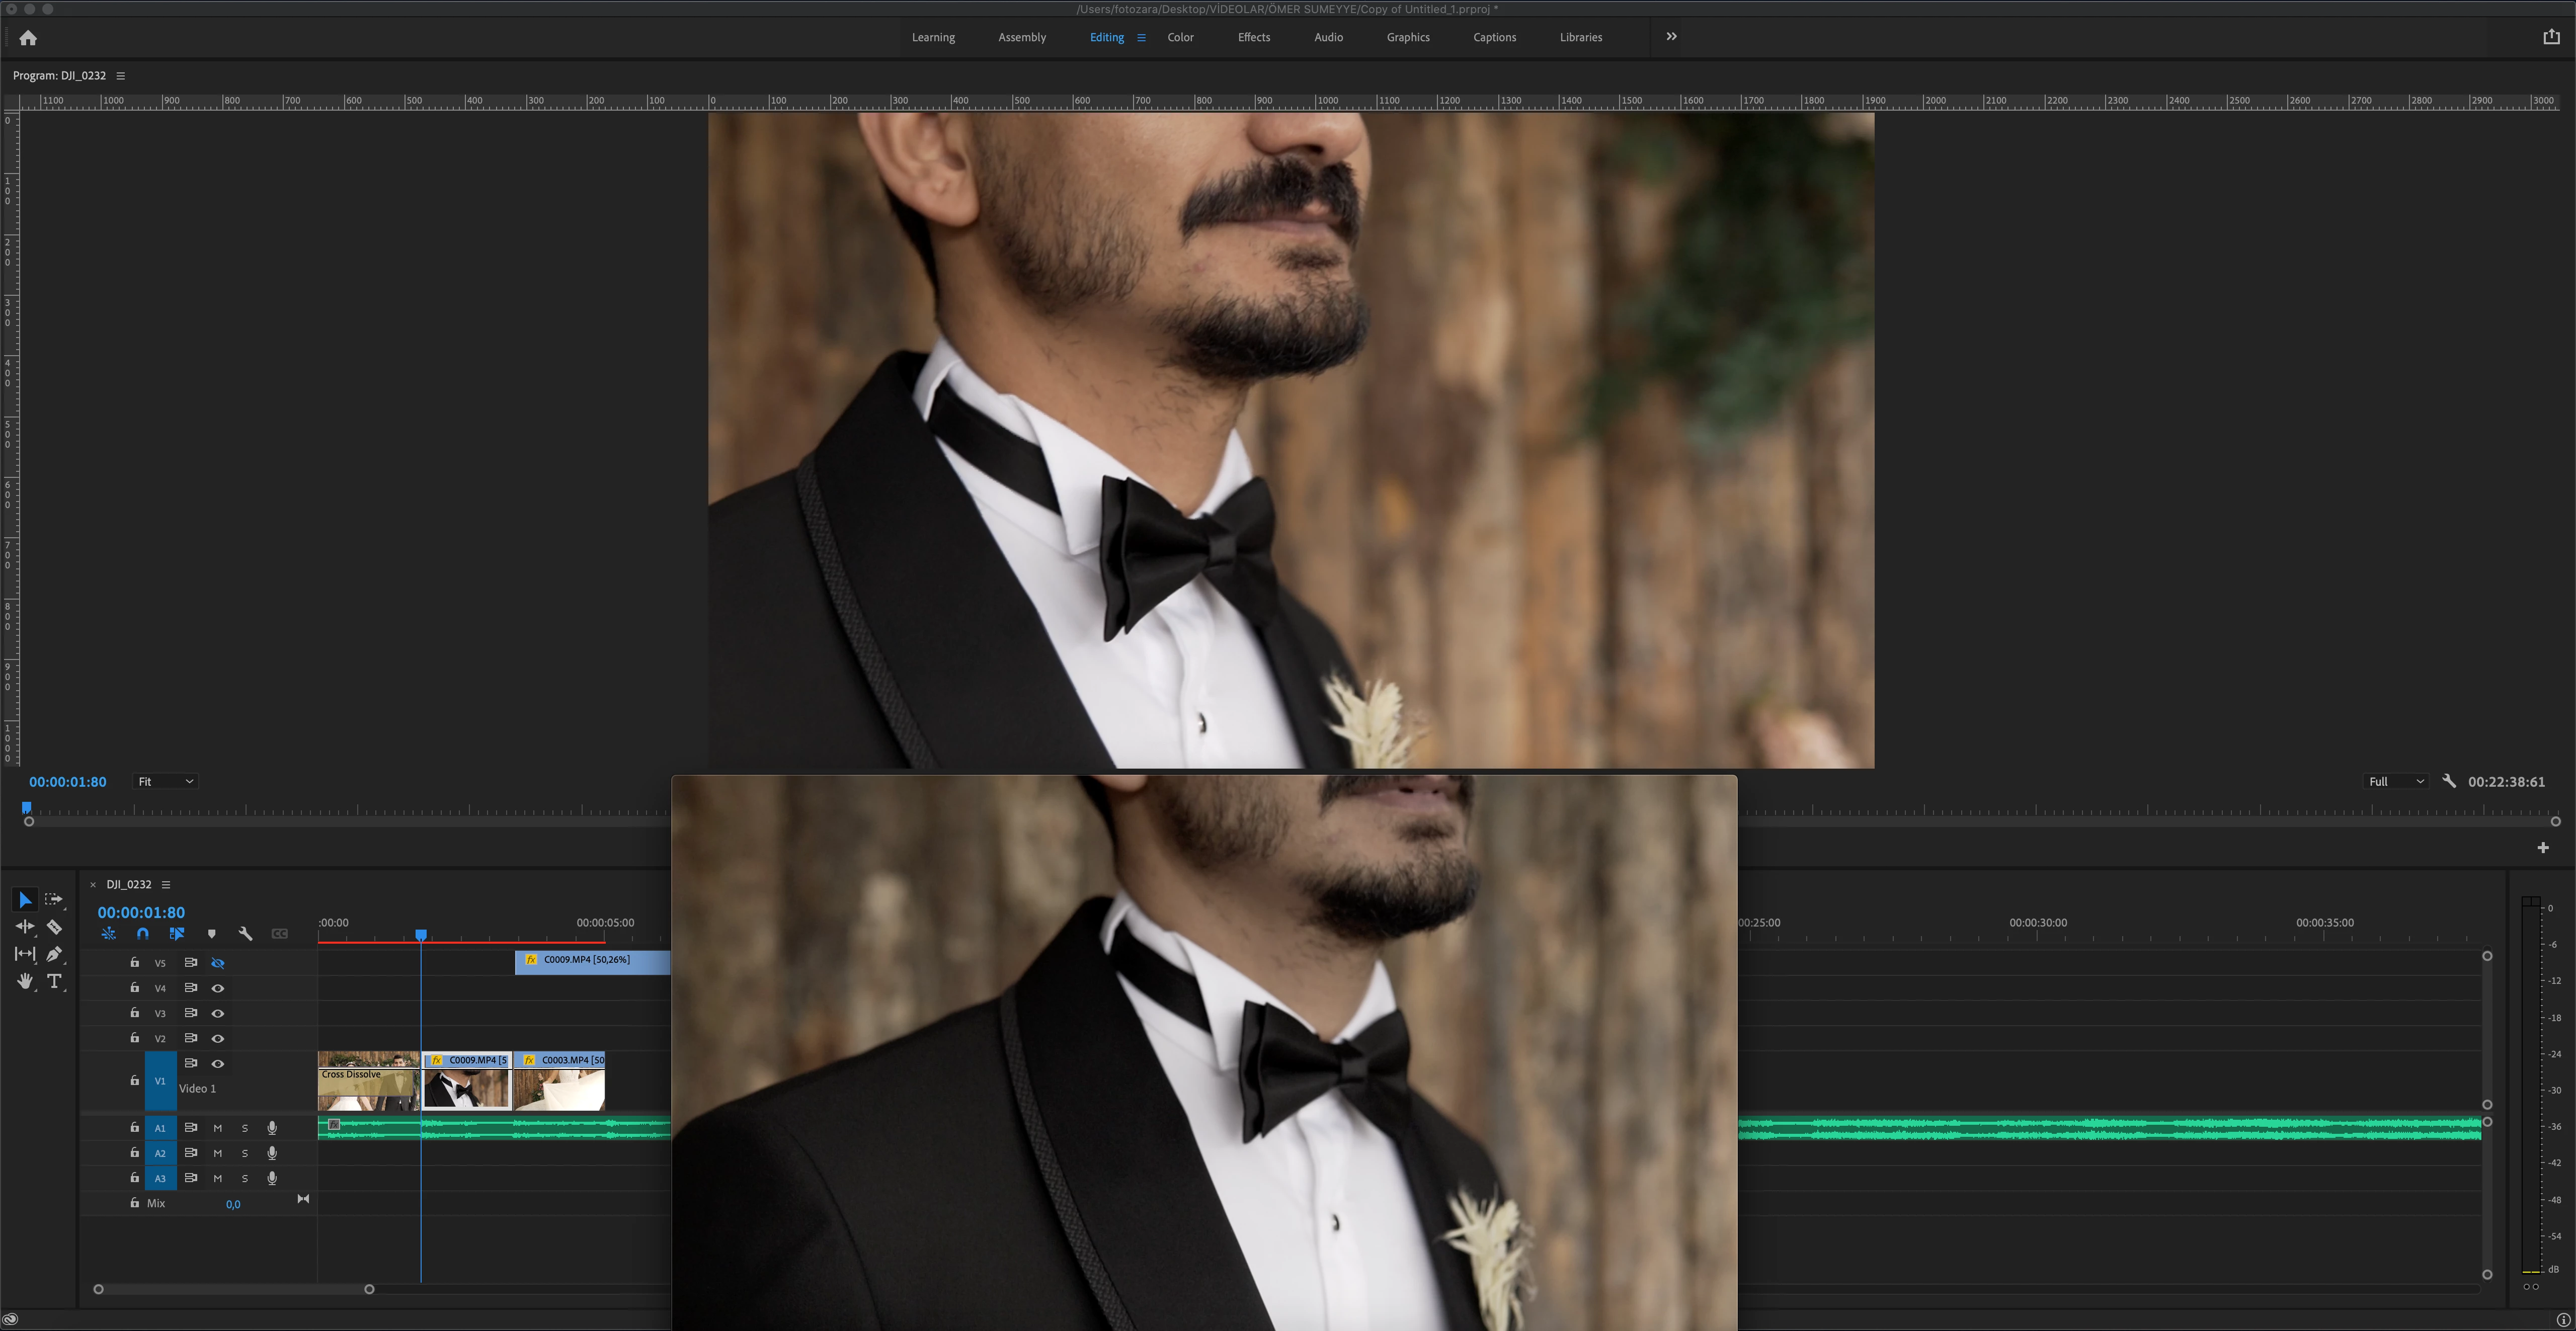Open the Program monitor button editor plus

click(2542, 848)
